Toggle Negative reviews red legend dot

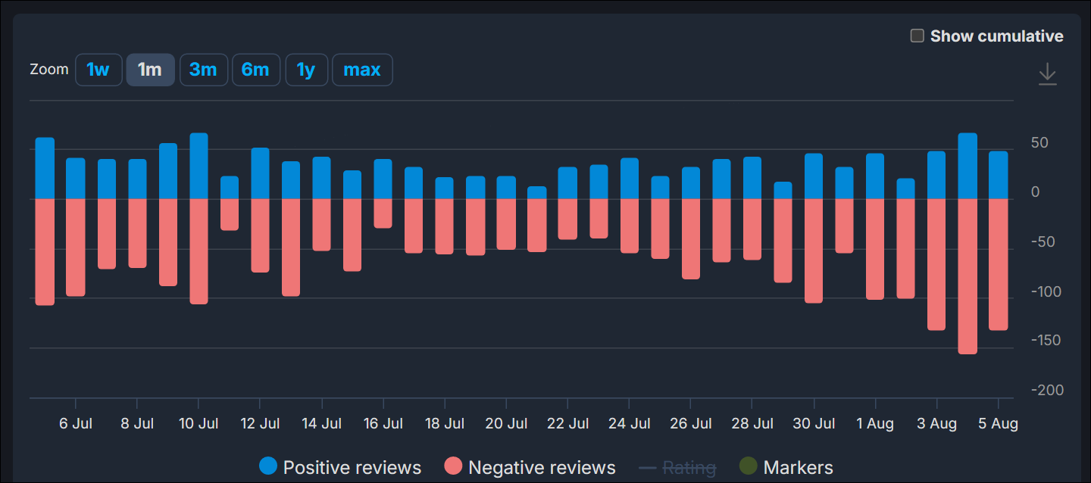pos(453,467)
